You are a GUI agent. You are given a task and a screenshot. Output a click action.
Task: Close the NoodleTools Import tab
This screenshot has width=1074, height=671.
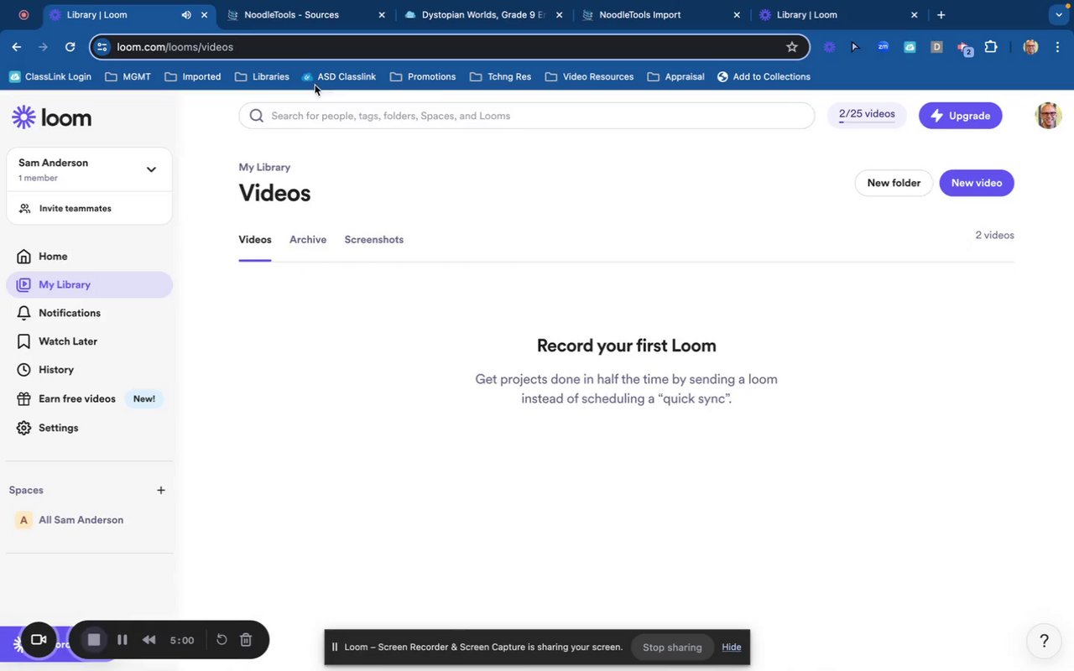point(737,15)
